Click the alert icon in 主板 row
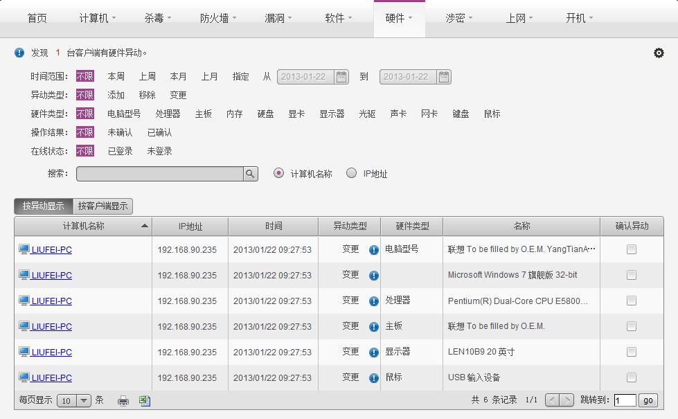678x419 pixels. (373, 327)
